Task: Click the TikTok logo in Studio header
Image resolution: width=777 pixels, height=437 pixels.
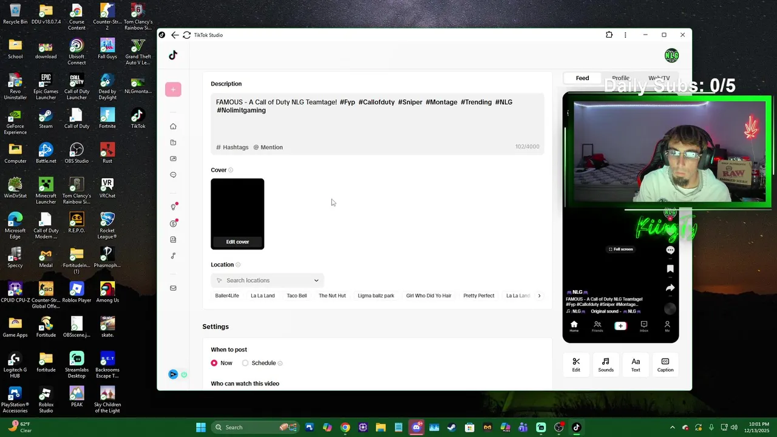Action: click(173, 55)
